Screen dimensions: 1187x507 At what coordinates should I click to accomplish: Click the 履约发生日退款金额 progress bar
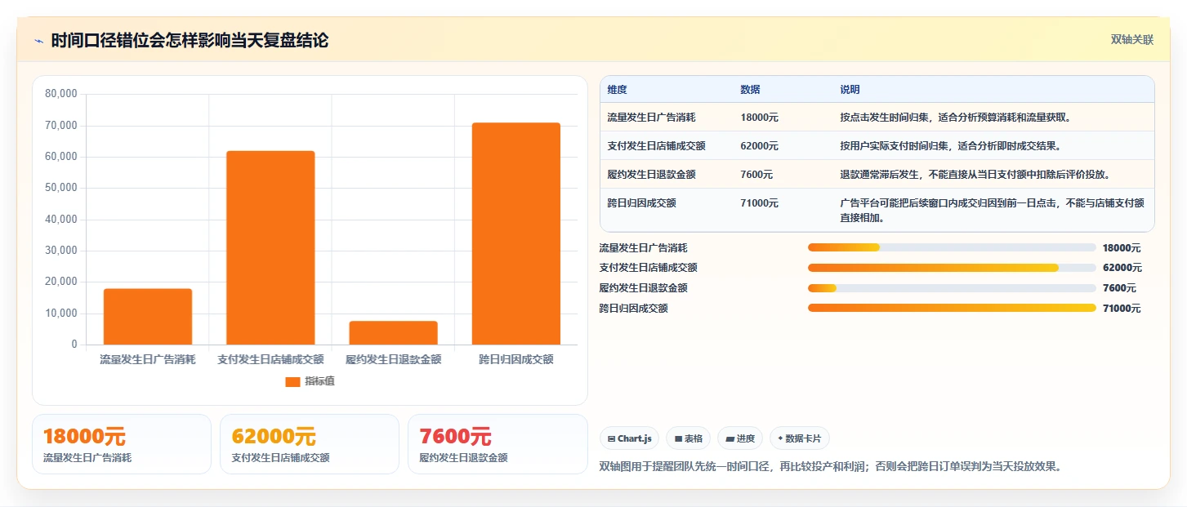tap(952, 288)
